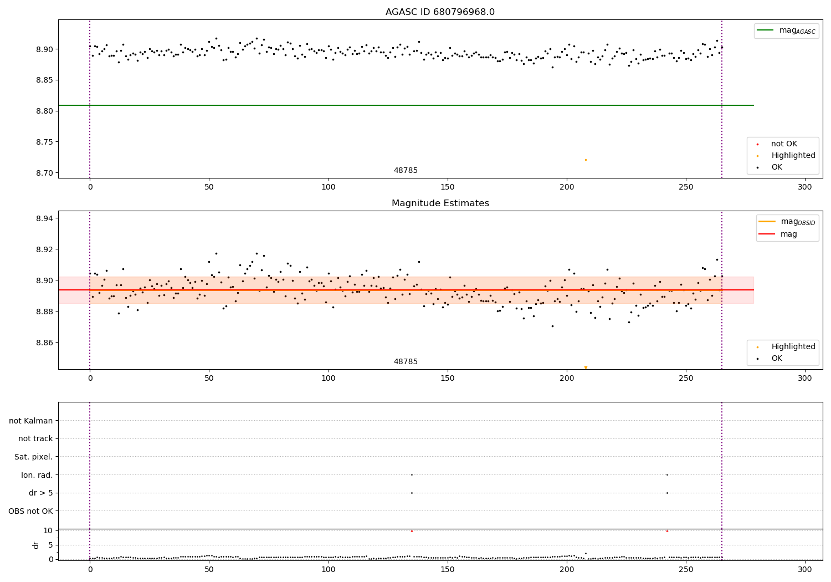Click the Ion. rad. point near x=135
The image size is (831, 582).
(412, 474)
